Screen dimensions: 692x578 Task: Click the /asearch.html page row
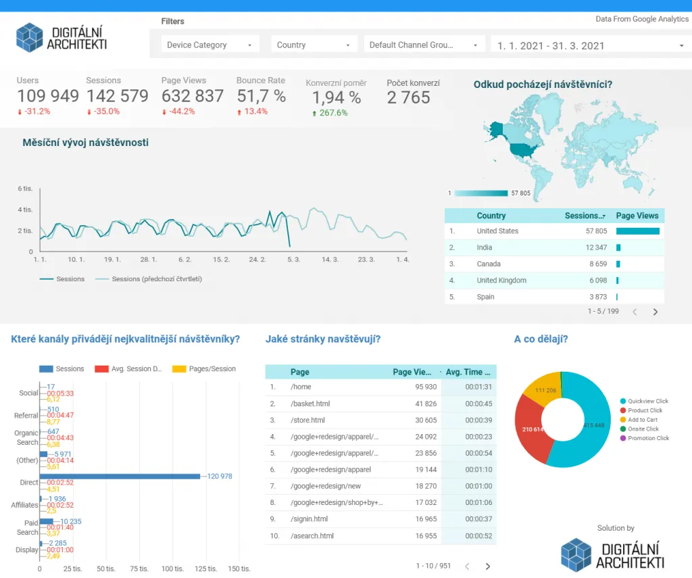click(x=380, y=535)
